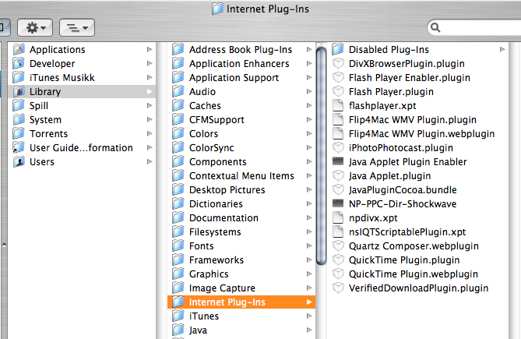Viewport: 521px width, 339px height.
Task: Click Flip4Mac WMV Plugin.plugin file name
Action: 412,120
